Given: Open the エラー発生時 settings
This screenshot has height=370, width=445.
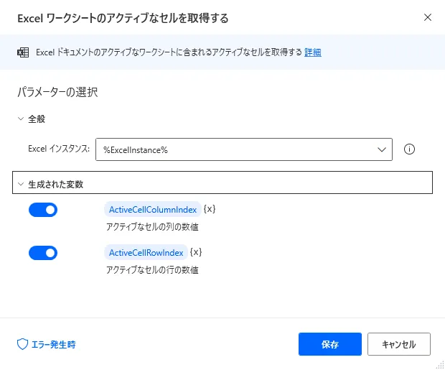Looking at the screenshot, I should [53, 344].
